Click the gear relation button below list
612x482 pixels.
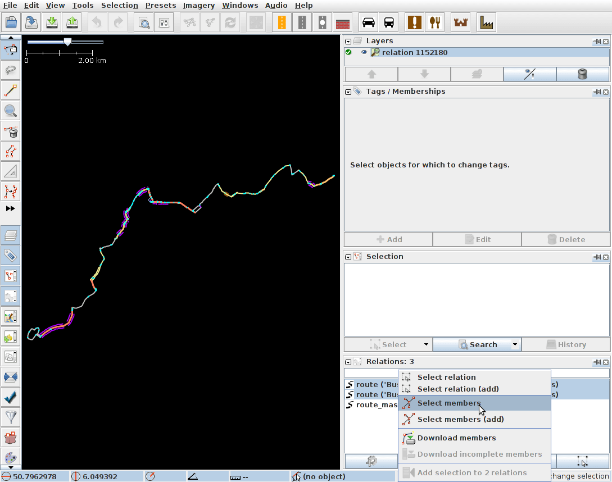click(371, 462)
